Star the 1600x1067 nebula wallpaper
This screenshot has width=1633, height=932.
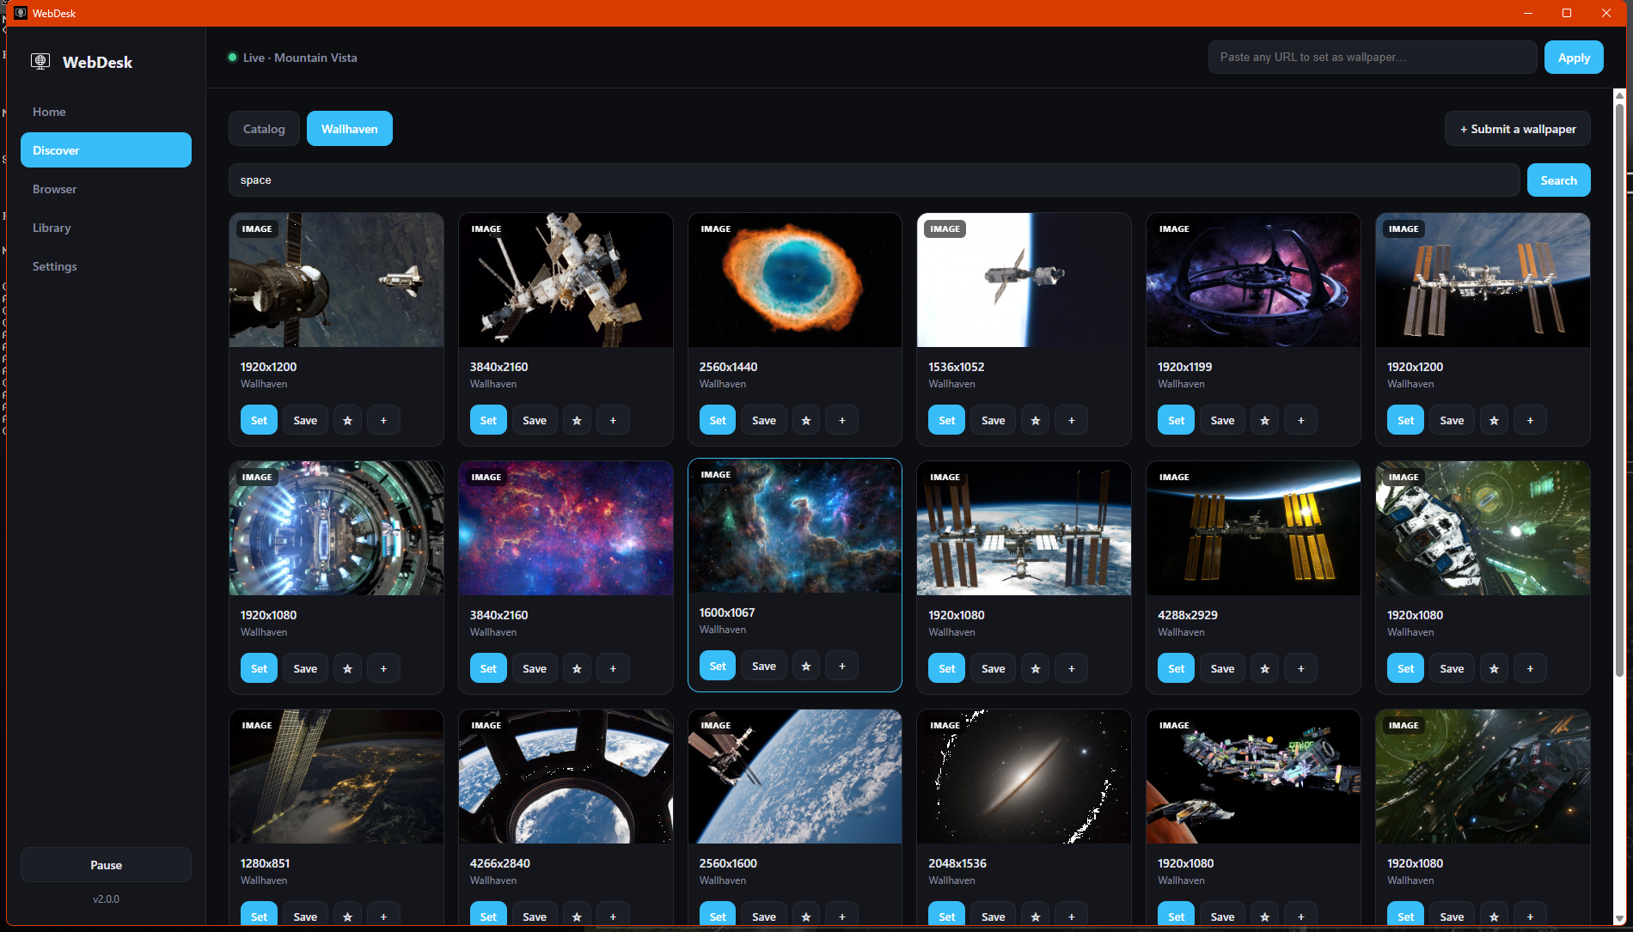coord(806,666)
